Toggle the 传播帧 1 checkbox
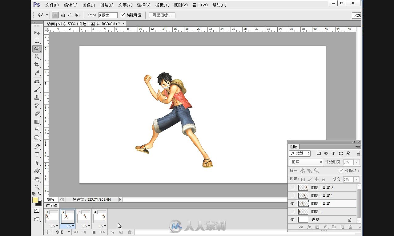The width and height of the screenshot is (394, 236). pos(341,171)
